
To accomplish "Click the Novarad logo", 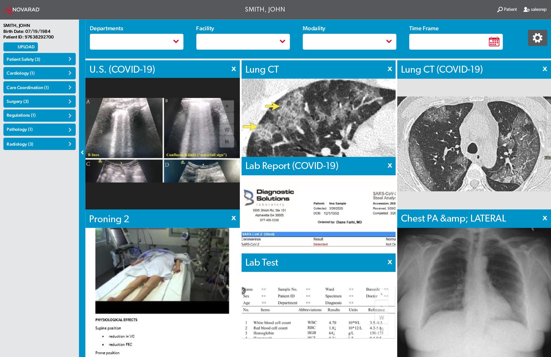I will (22, 10).
